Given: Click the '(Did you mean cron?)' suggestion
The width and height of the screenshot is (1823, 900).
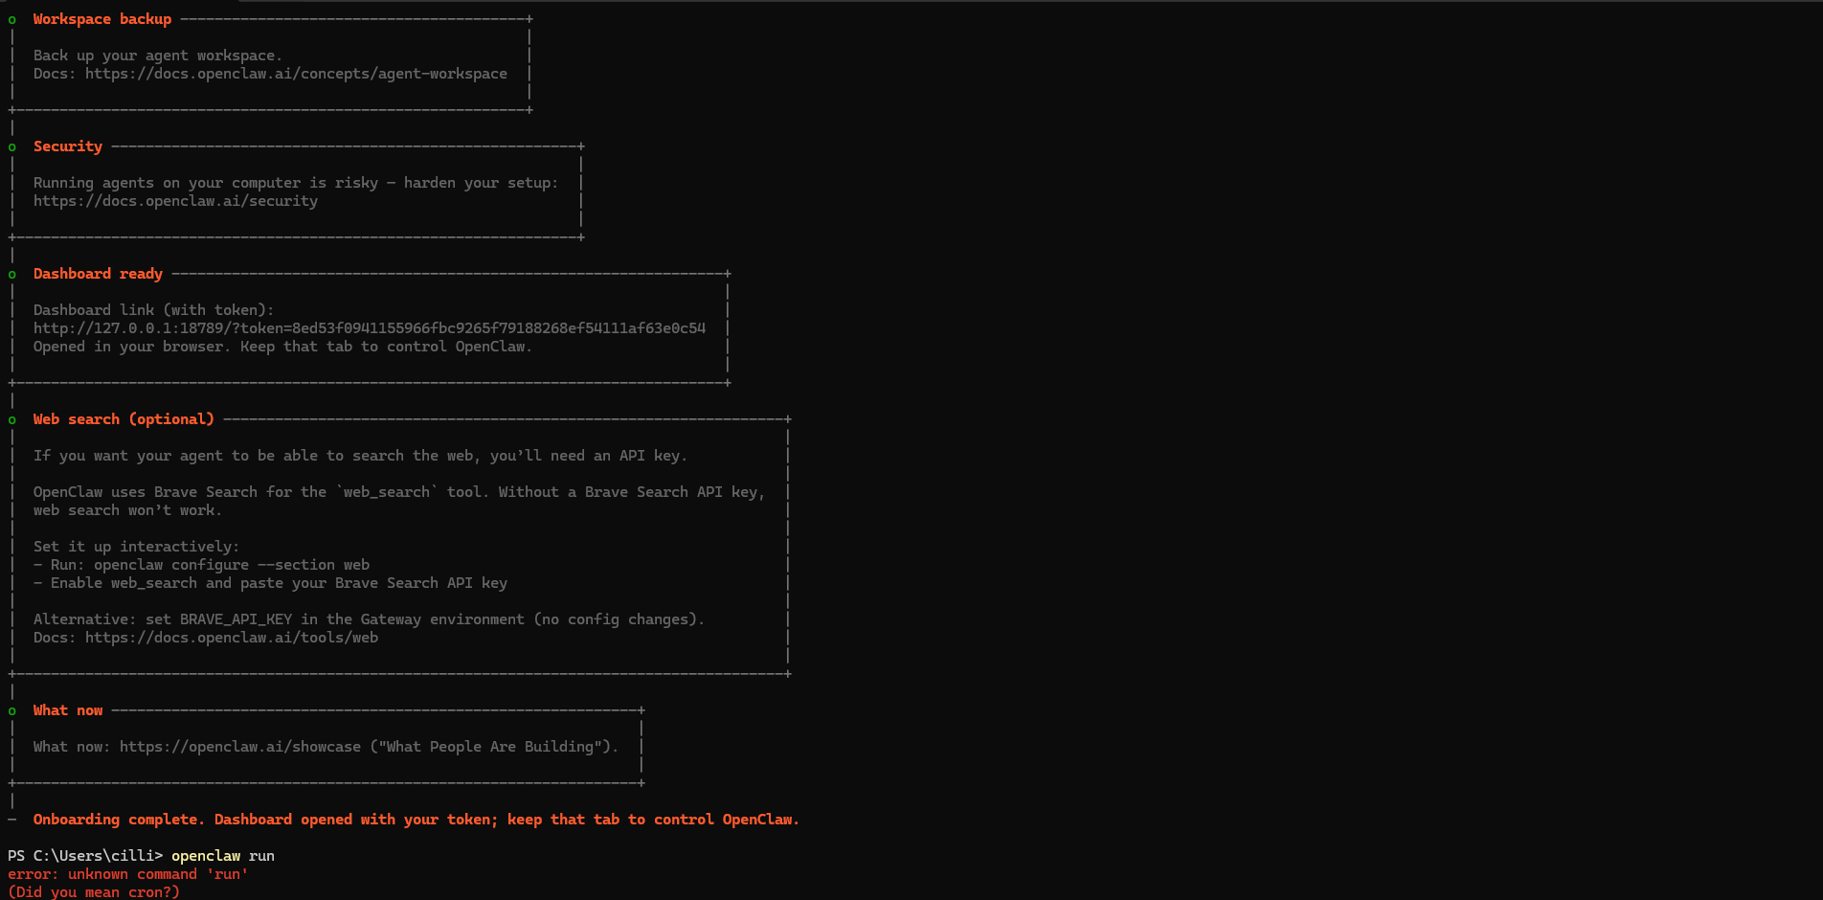Looking at the screenshot, I should pyautogui.click(x=94, y=892).
